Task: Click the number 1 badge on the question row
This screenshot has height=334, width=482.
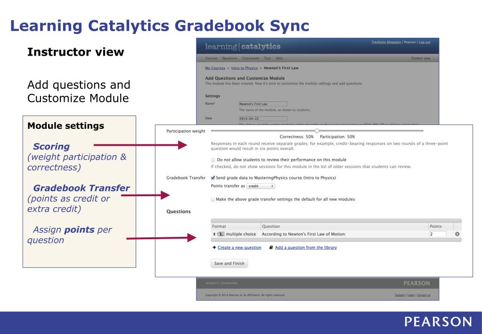Action: pos(221,234)
